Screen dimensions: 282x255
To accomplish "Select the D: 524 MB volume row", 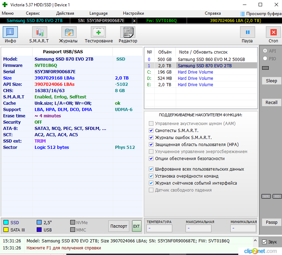I will [201, 78].
